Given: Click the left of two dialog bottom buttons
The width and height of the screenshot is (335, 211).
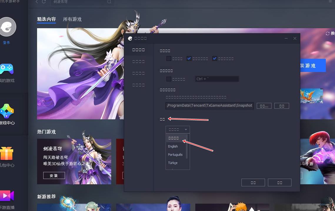Looking at the screenshot, I should [x=253, y=182].
